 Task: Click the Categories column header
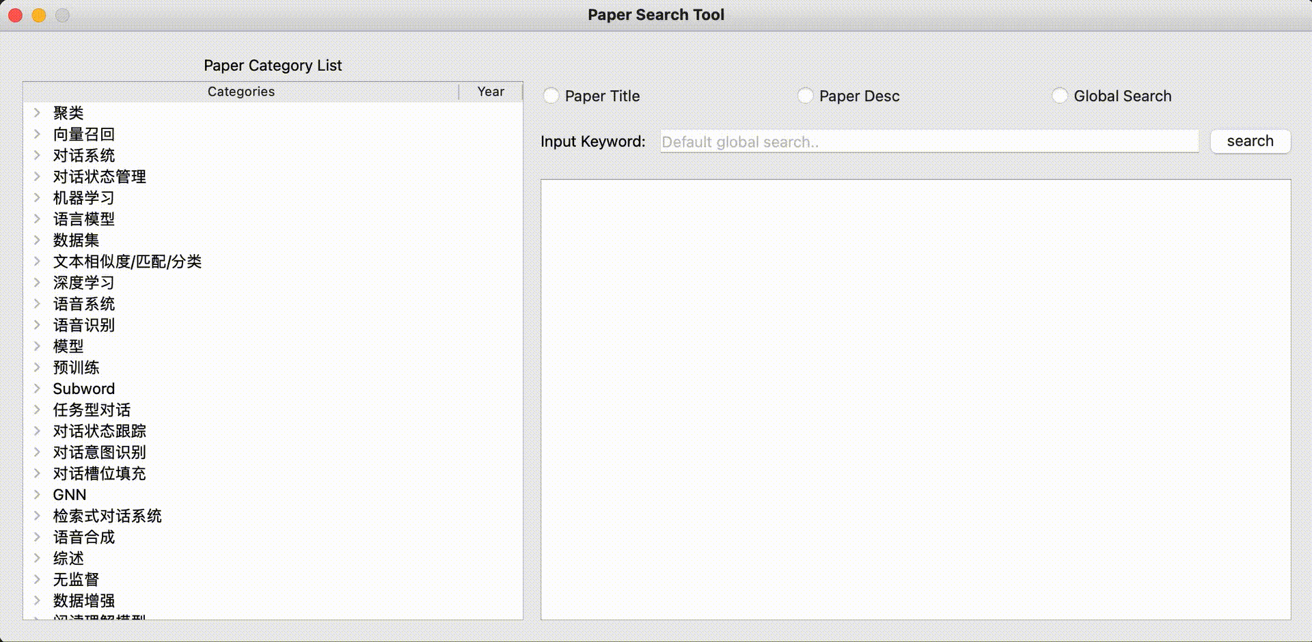241,91
